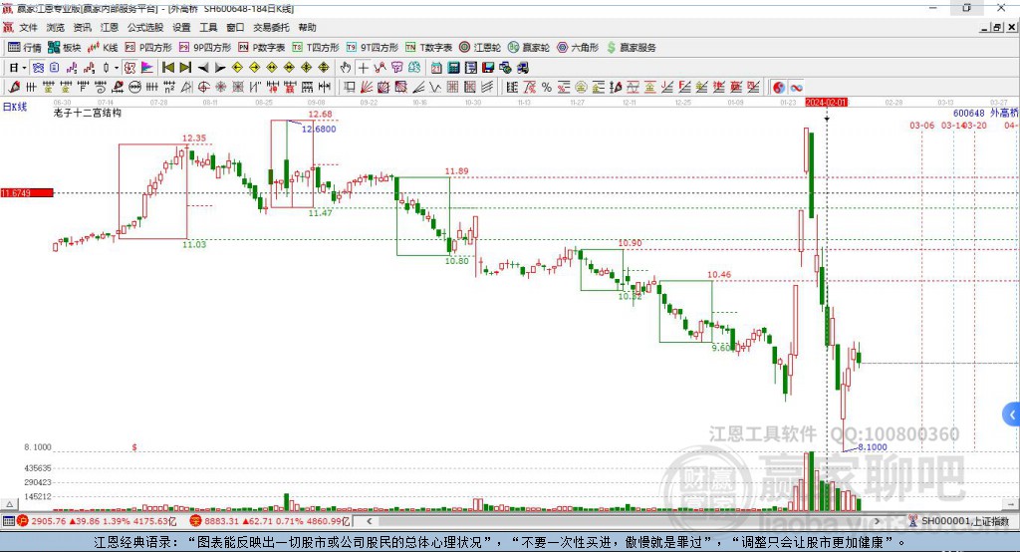Image resolution: width=1020 pixels, height=552 pixels.
Task: Select the red circle target tool
Action: coord(203,88)
